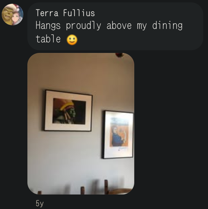Click the word "table" in the comment

[x=48, y=39]
